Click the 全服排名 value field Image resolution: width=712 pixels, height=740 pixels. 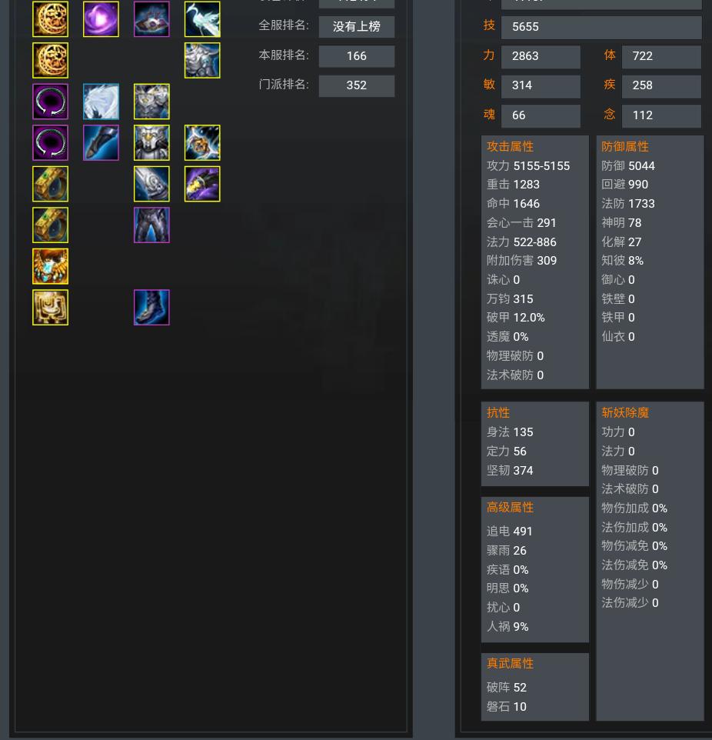click(x=357, y=26)
